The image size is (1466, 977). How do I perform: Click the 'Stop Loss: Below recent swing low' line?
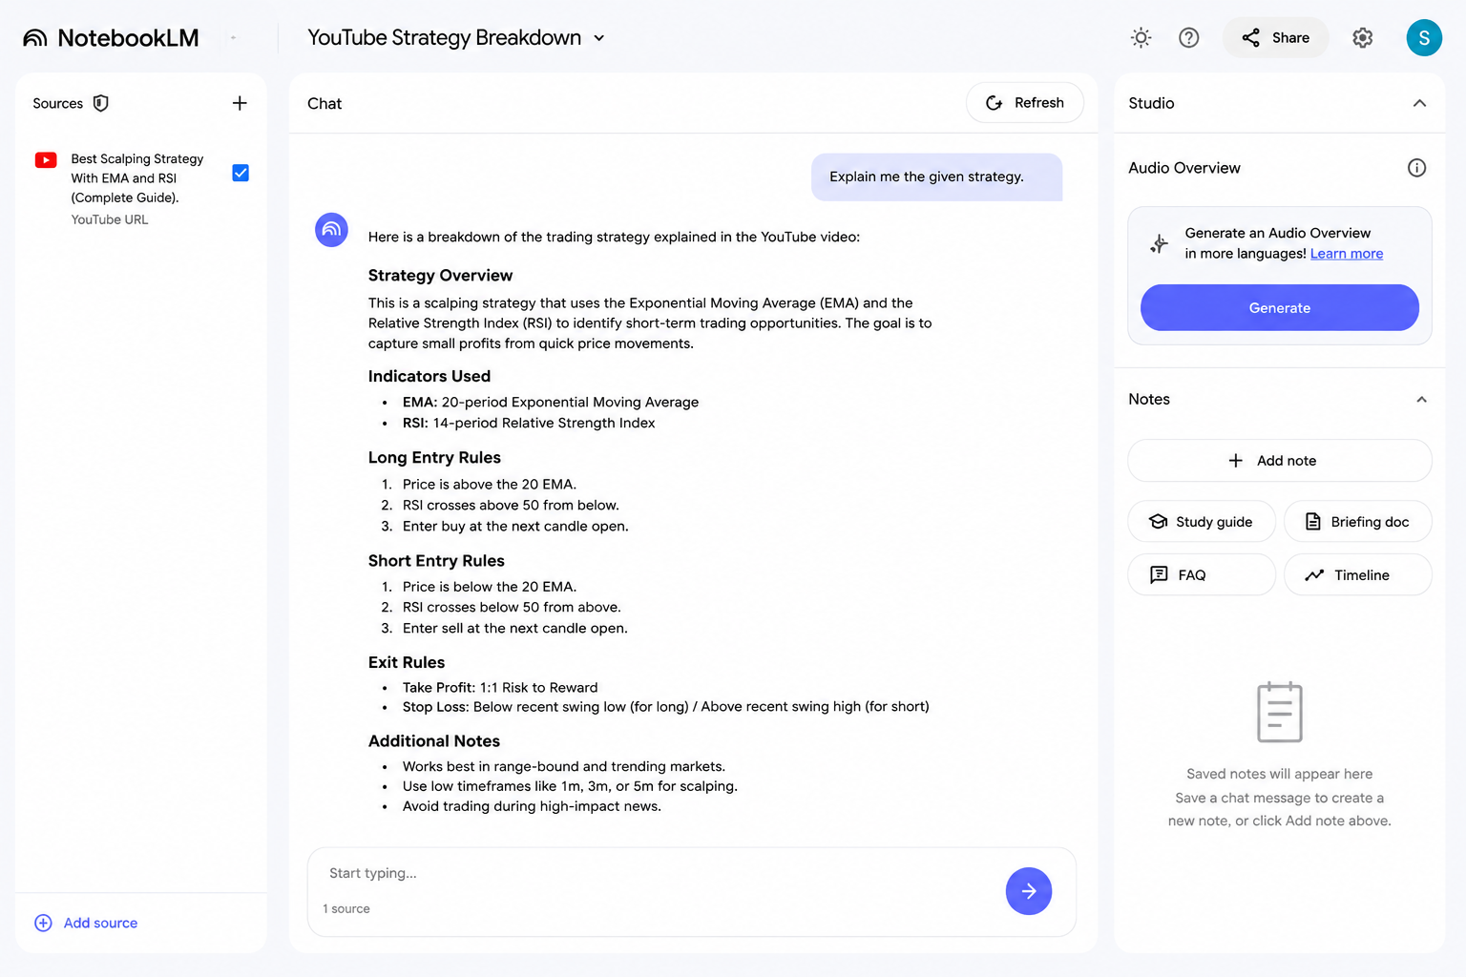point(665,707)
